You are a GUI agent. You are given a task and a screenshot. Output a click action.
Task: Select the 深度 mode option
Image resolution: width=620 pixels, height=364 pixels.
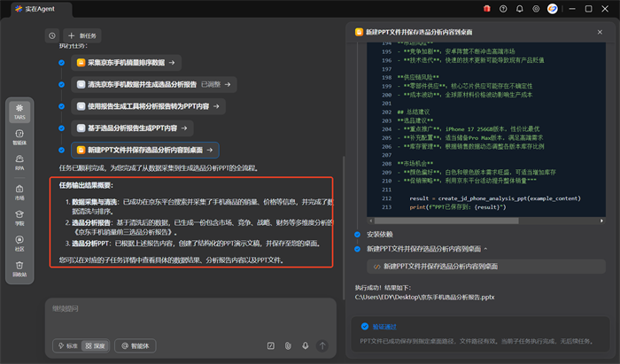[x=94, y=345]
